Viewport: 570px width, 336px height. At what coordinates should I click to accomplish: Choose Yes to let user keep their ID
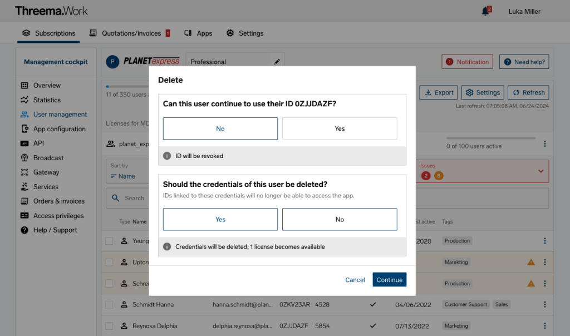pyautogui.click(x=340, y=129)
